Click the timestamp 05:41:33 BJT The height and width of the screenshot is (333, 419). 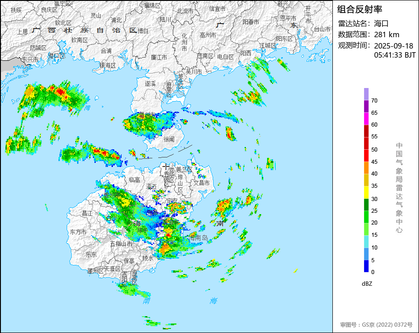click(395, 55)
